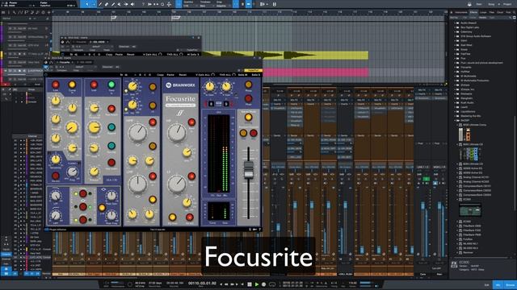Toggle the Phase button in the plugin's gain section
The width and height of the screenshot is (517, 290).
click(248, 85)
